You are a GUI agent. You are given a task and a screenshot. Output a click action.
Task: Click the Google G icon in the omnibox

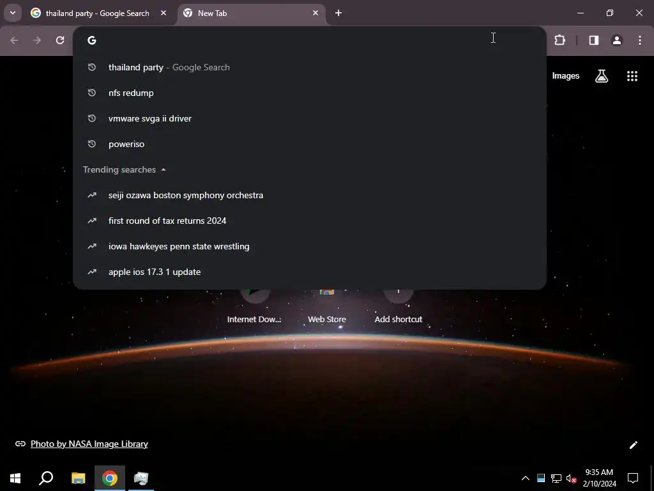coord(92,40)
